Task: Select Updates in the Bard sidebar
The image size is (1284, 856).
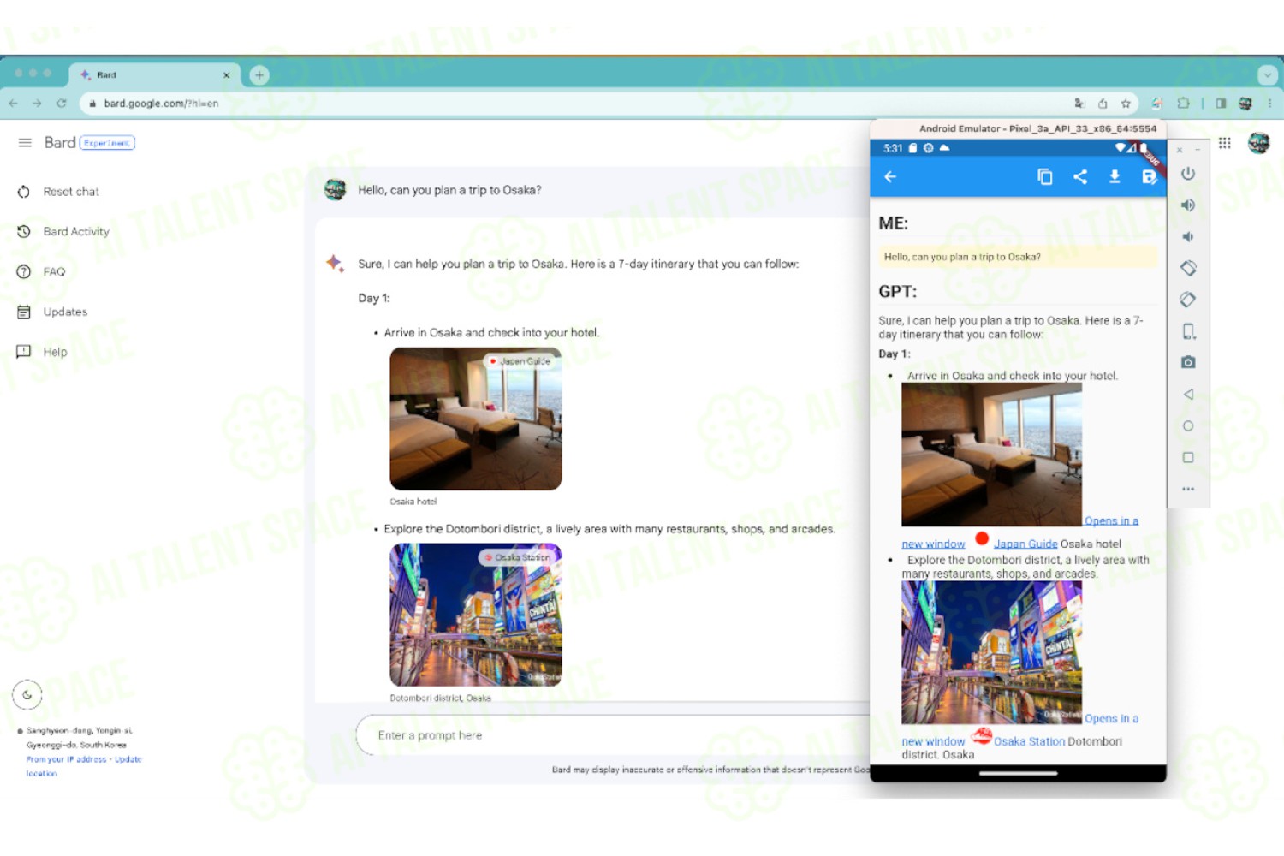Action: 52,312
